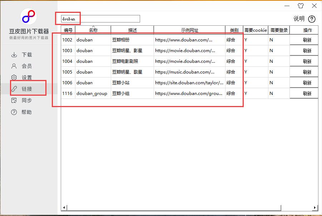This screenshot has height=216, width=322.
Task: Click the horizontal scrollbar thumb
Action: point(174,207)
